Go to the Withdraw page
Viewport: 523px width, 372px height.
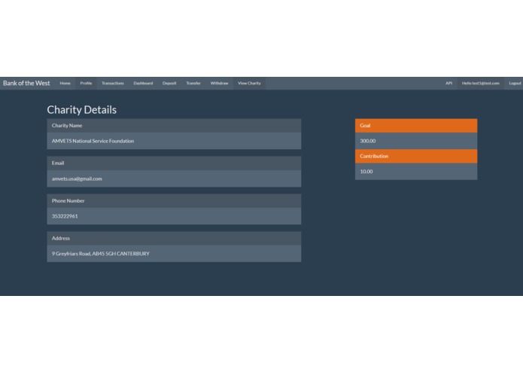pyautogui.click(x=219, y=83)
